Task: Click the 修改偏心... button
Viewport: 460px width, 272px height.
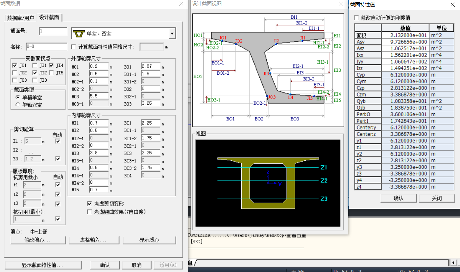Action: pos(38,240)
